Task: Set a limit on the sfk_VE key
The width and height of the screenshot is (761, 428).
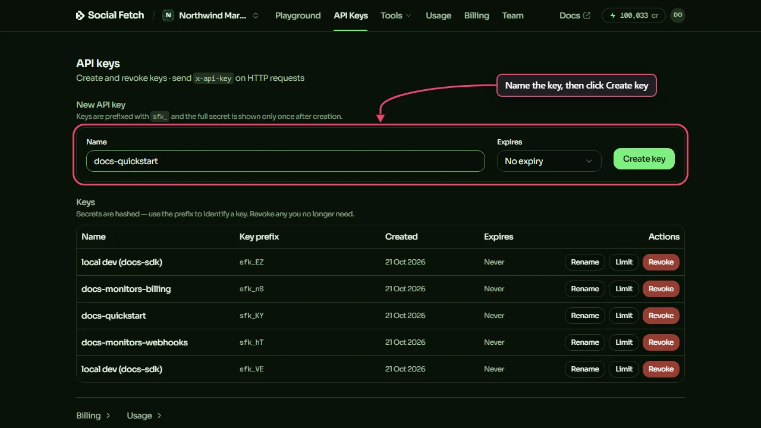Action: pyautogui.click(x=624, y=369)
